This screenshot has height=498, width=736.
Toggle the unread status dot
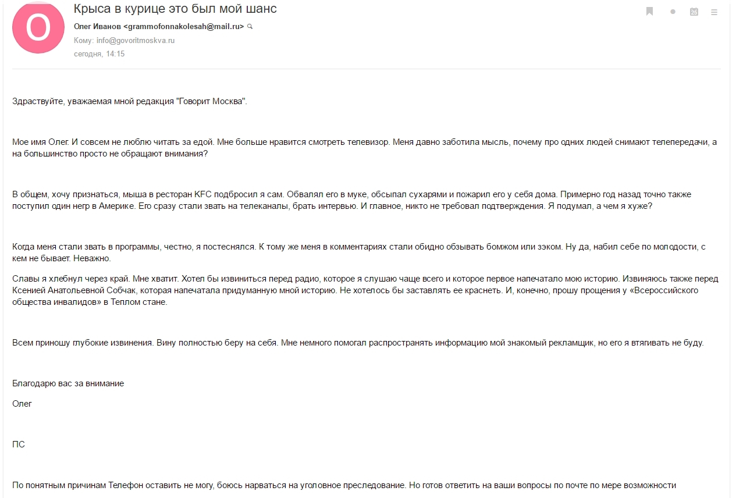pos(673,12)
